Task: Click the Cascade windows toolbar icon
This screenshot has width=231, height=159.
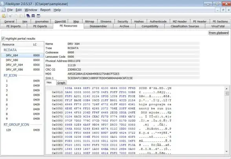Action: [28, 16]
